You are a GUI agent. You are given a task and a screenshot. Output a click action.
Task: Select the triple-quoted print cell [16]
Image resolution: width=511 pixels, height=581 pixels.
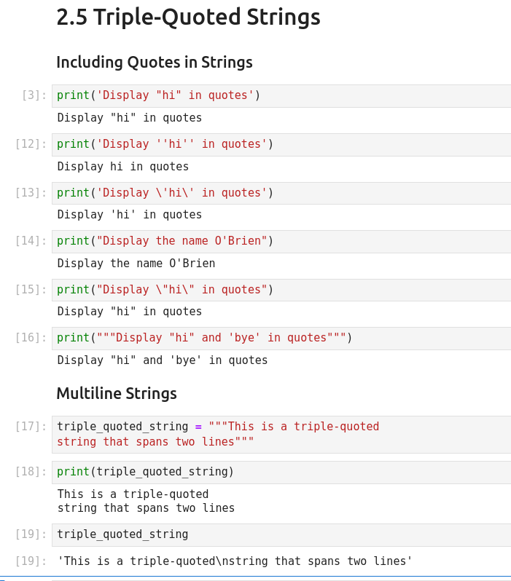pos(281,338)
